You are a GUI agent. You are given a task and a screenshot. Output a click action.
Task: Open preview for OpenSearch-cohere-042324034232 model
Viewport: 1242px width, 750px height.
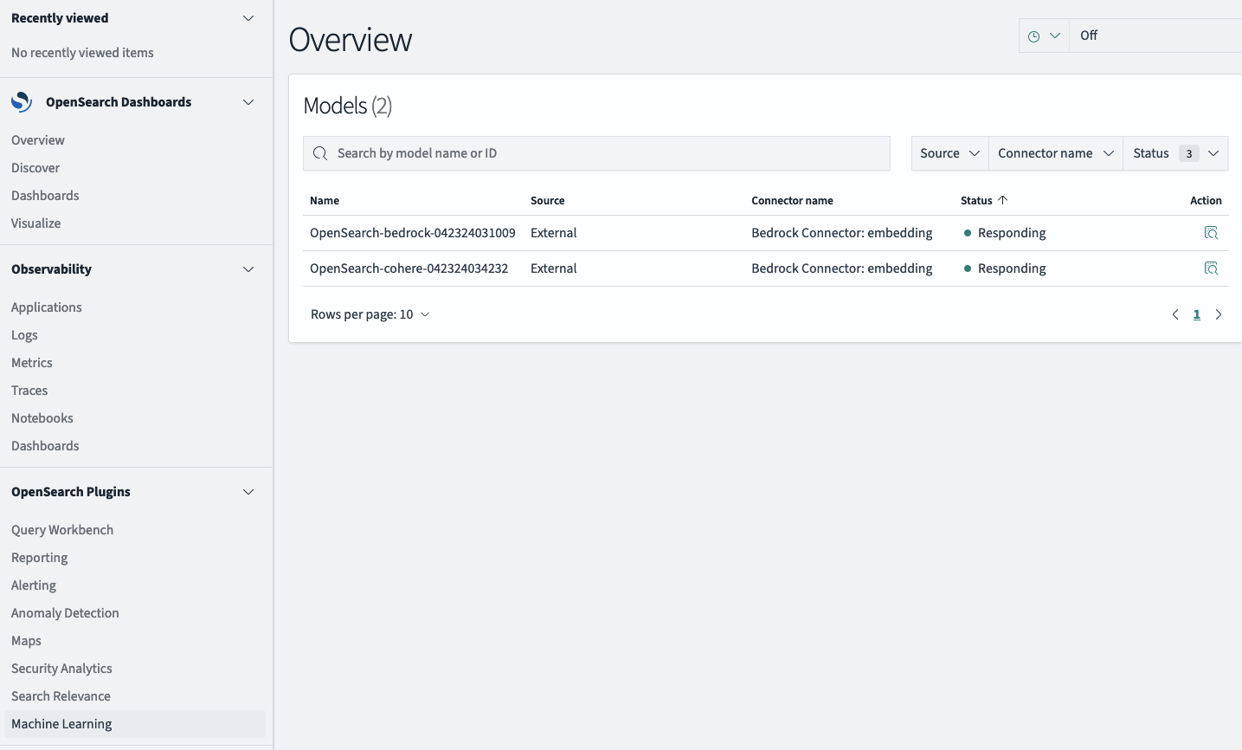coord(1211,268)
